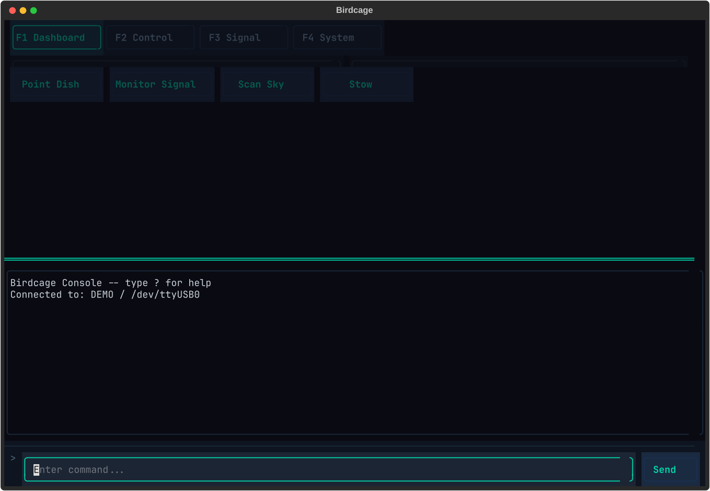Launch the Scan Sky action

[x=267, y=84]
